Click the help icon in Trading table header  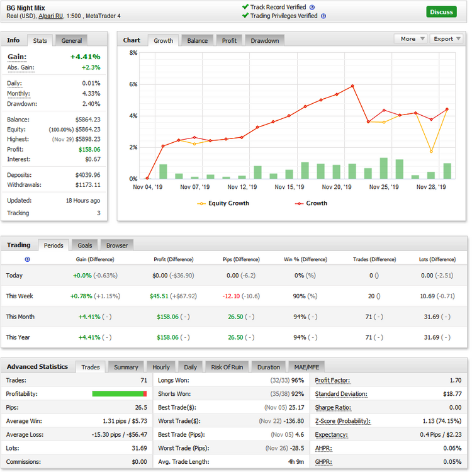coord(28,259)
